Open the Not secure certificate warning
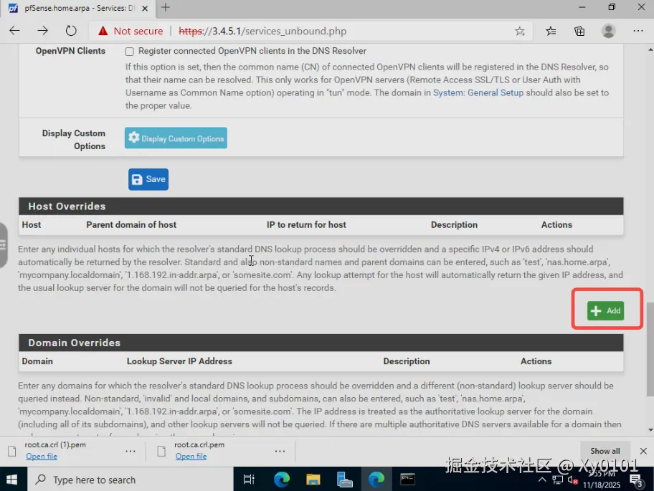 pos(130,31)
